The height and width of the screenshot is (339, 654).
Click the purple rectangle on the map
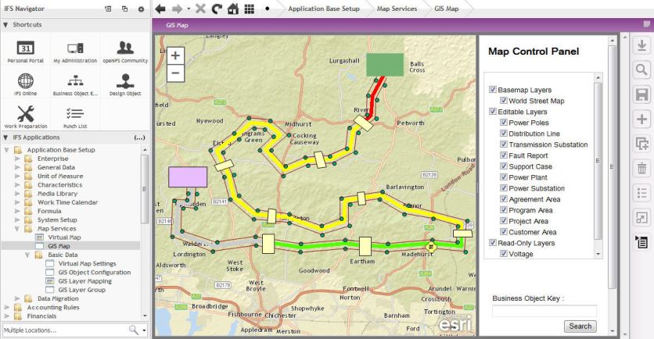coord(188,177)
